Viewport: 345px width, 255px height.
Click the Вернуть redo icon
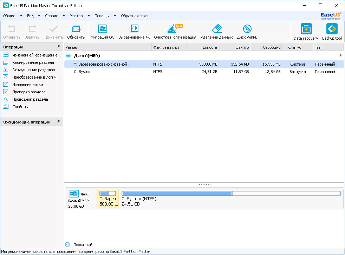tap(32, 29)
